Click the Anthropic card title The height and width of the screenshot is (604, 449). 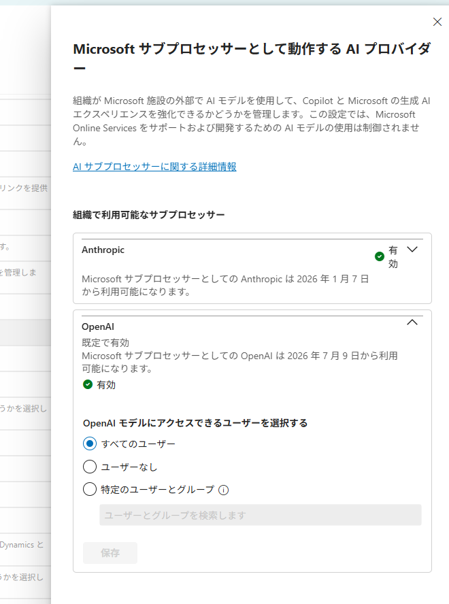tap(103, 250)
